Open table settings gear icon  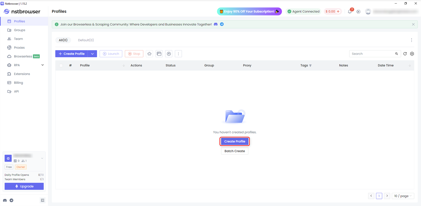tap(412, 54)
